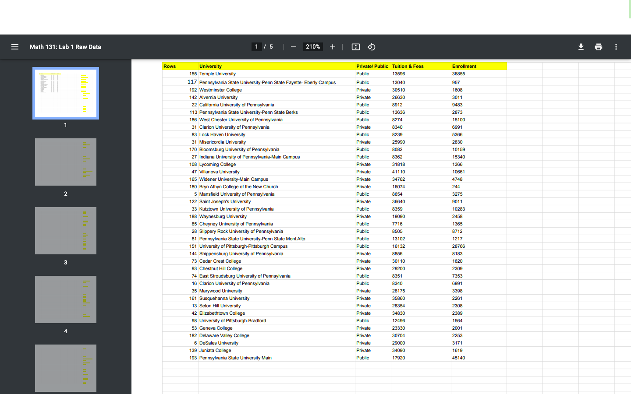Viewport: 631px width, 394px height.
Task: Select the page 5 thumbnail in the sidebar
Action: [x=65, y=368]
